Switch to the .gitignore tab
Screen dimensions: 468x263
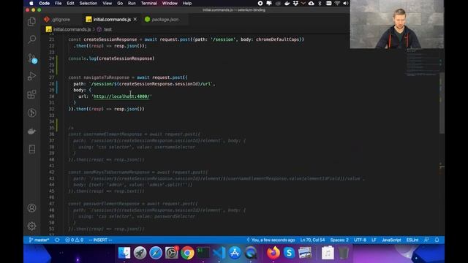tap(61, 20)
